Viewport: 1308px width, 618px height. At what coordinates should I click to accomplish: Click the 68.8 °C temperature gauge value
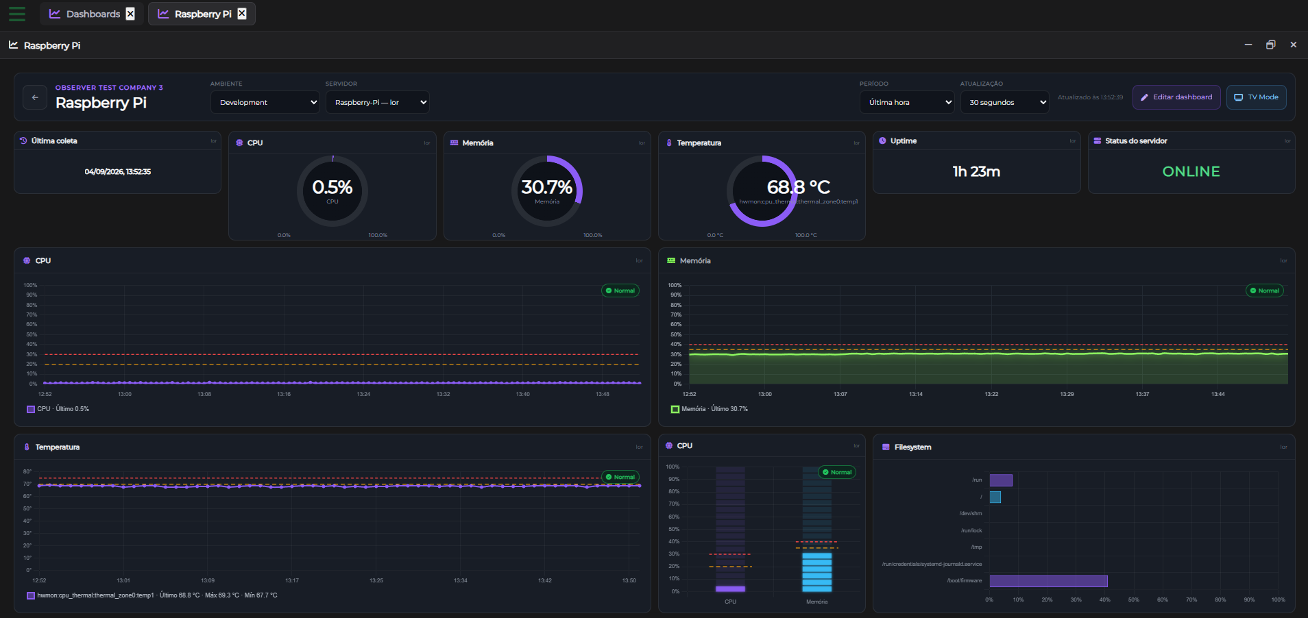[x=798, y=187]
